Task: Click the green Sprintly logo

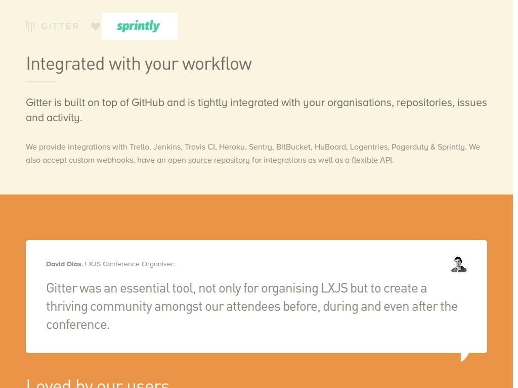Action: click(139, 26)
